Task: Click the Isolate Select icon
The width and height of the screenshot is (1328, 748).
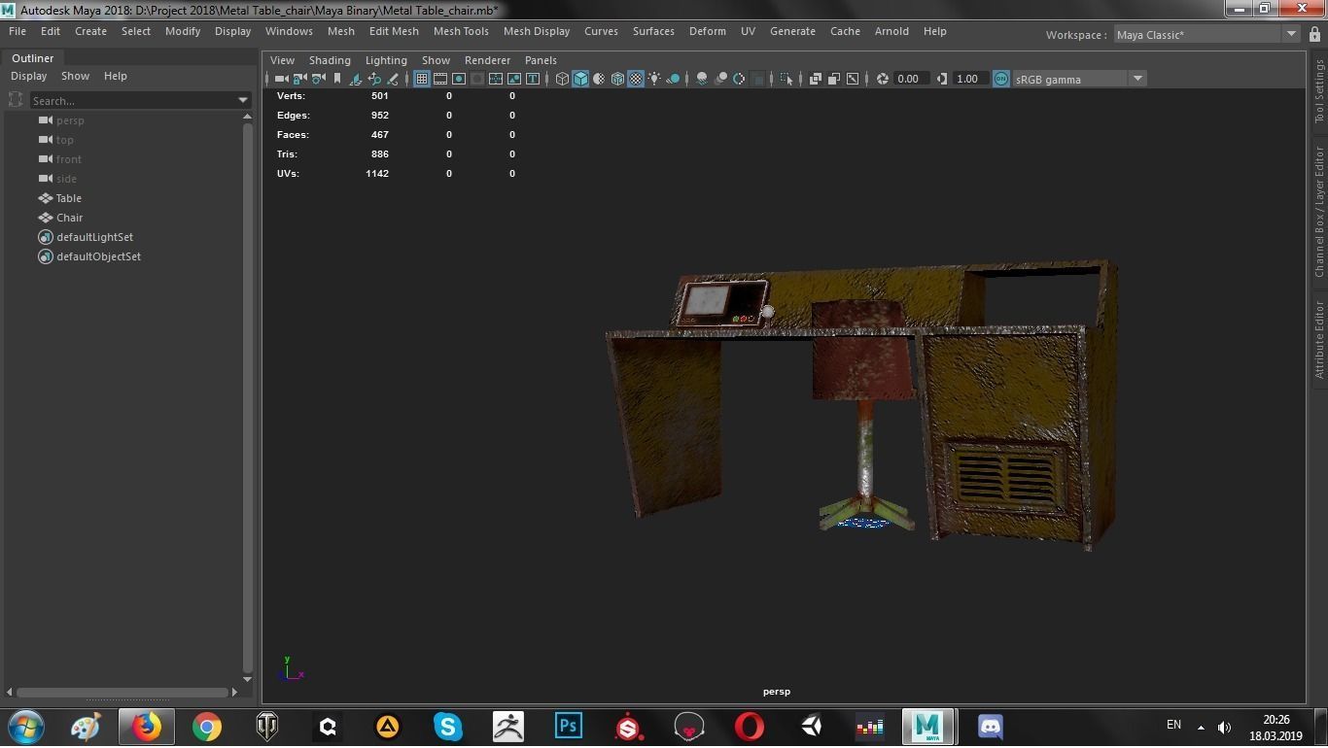Action: click(x=786, y=79)
